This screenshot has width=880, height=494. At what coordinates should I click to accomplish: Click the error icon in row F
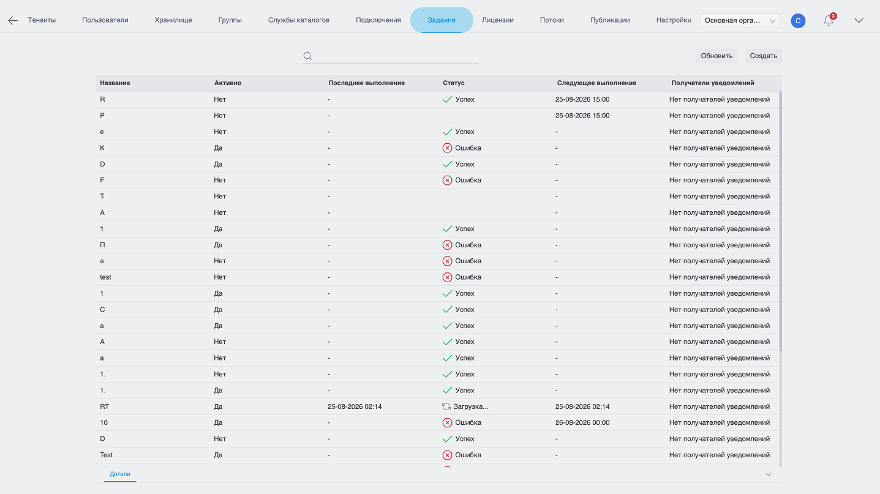tap(447, 180)
